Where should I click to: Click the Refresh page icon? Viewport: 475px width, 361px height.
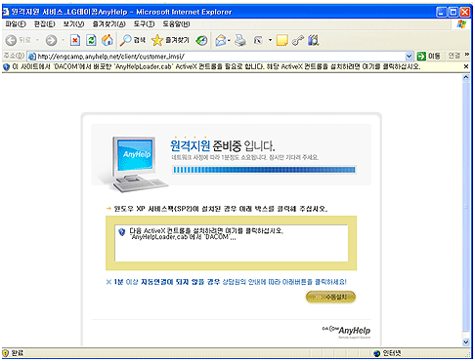coord(91,40)
